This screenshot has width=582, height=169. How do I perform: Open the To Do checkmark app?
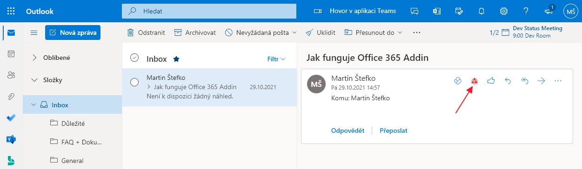11,118
